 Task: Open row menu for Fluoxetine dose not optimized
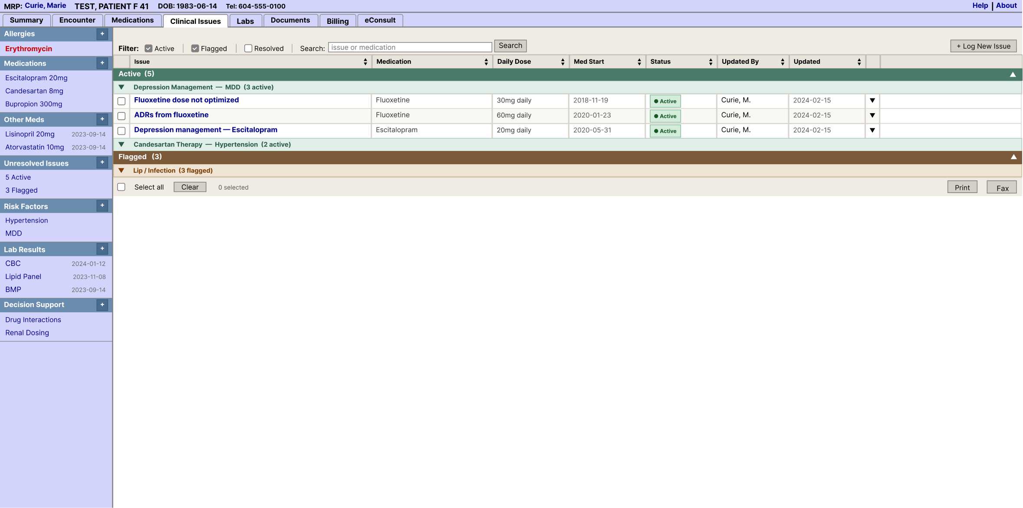point(872,101)
